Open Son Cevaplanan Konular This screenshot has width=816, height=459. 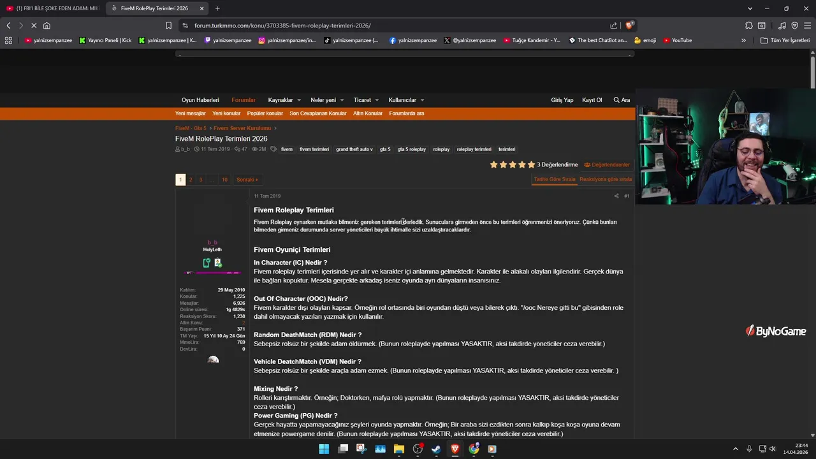(x=318, y=113)
